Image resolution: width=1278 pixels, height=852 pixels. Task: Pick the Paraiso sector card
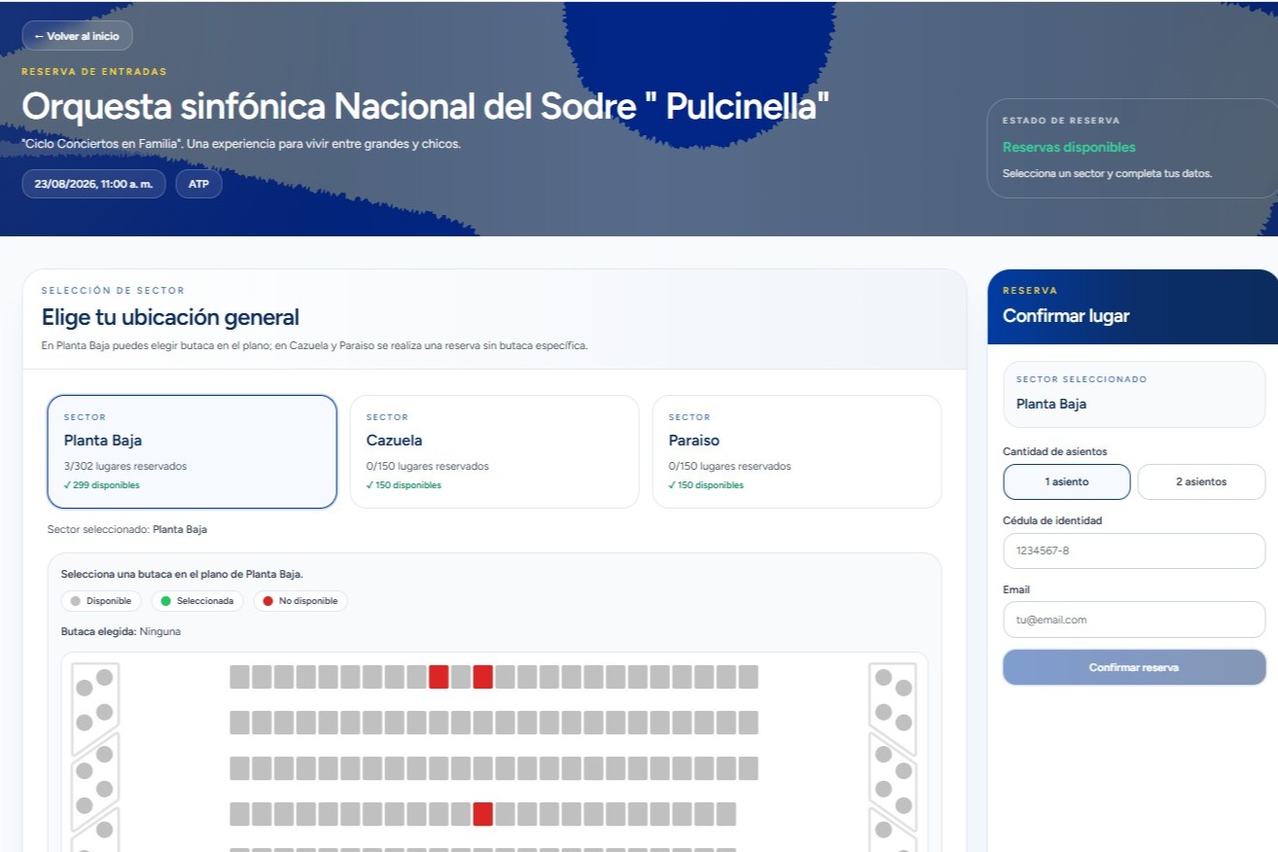(x=797, y=451)
